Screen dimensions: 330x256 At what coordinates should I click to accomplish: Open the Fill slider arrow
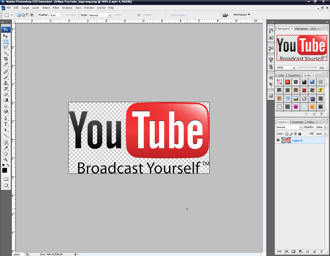point(325,134)
